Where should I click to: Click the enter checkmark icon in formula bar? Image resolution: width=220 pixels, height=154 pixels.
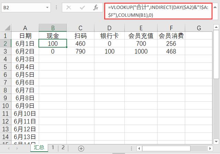[x=82, y=8]
